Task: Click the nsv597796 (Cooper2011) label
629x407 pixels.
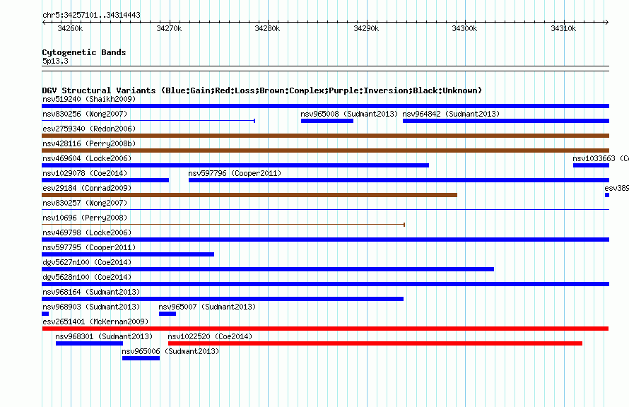Action: (x=235, y=173)
